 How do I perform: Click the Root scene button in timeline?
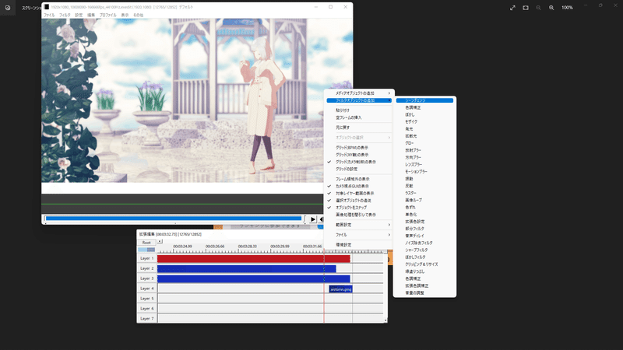[146, 243]
